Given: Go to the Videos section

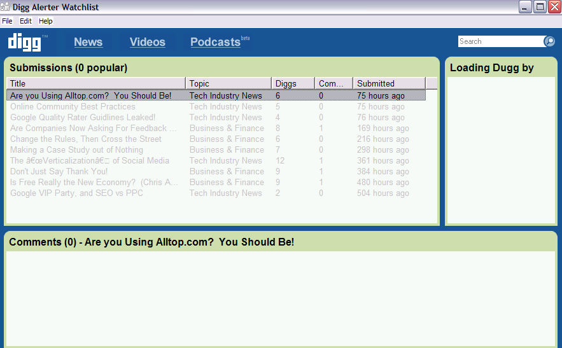Looking at the screenshot, I should click(x=147, y=42).
